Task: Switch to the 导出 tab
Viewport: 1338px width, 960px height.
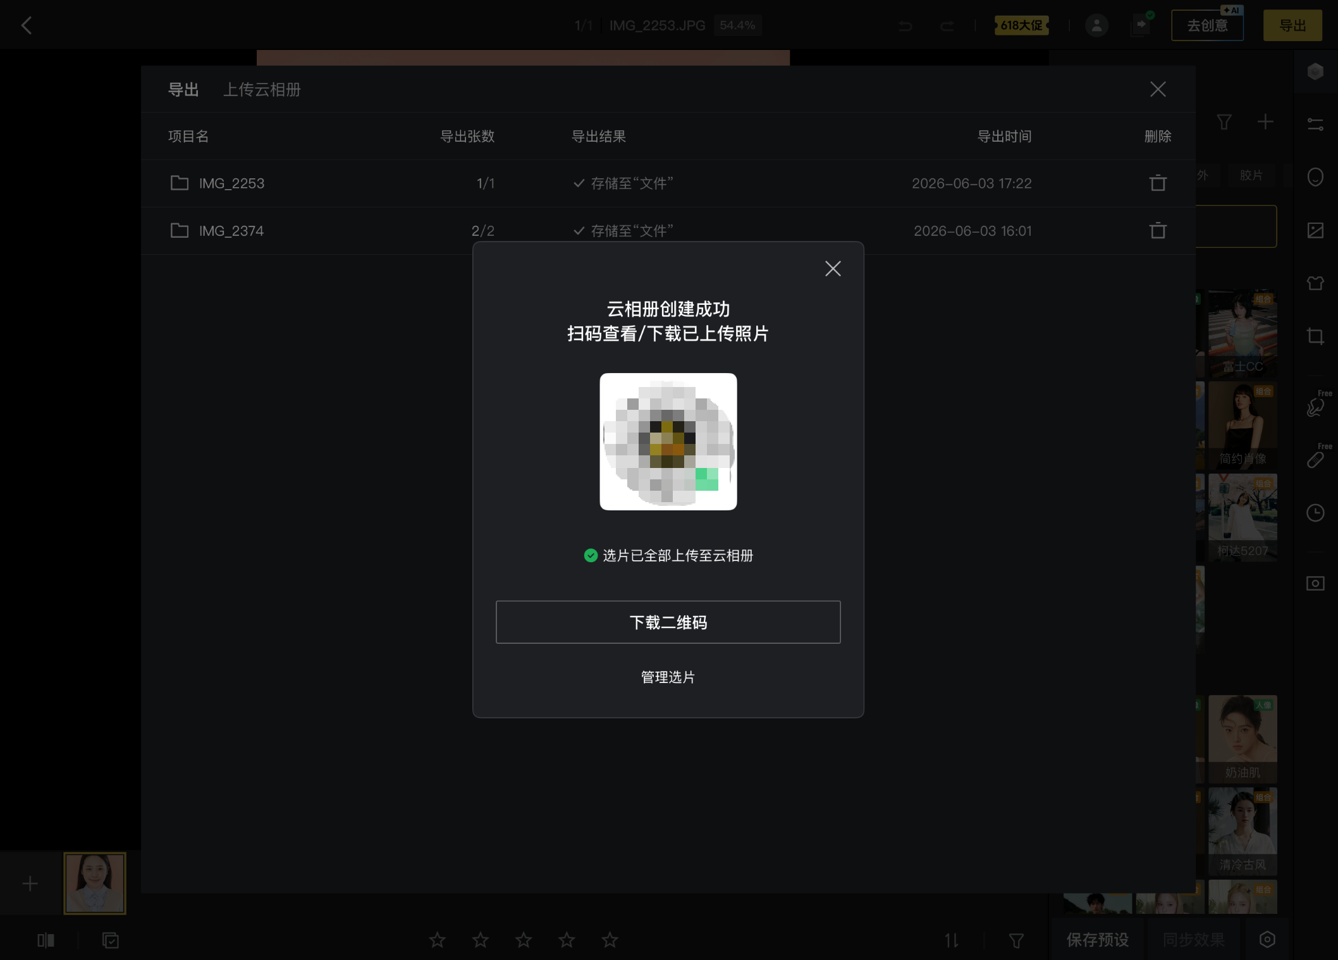Action: click(x=183, y=90)
